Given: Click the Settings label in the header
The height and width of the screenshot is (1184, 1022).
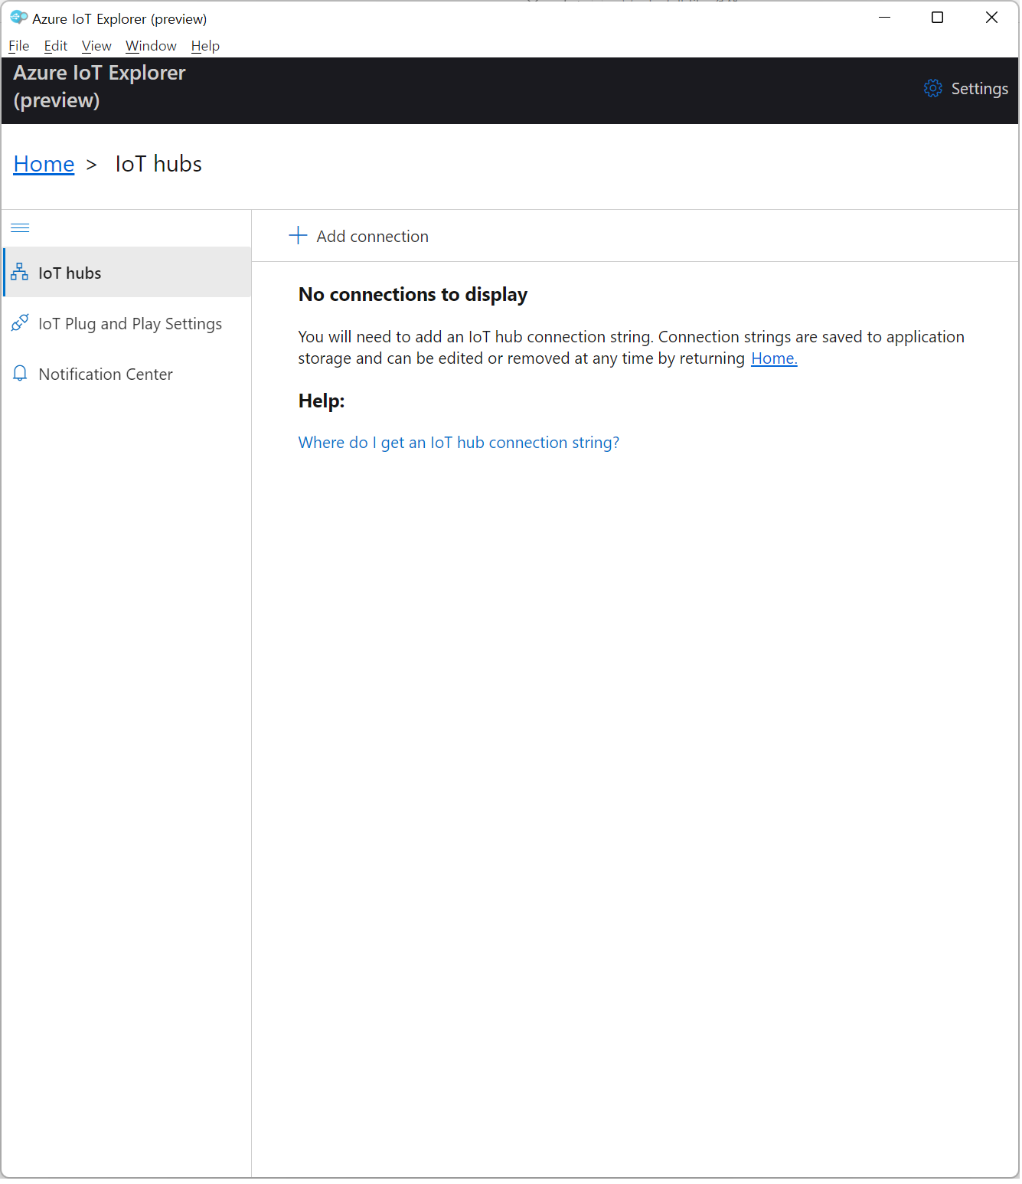Looking at the screenshot, I should (978, 89).
